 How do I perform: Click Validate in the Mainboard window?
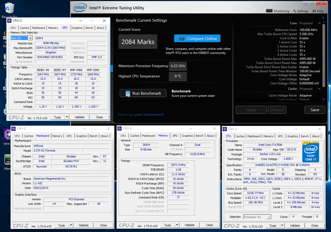[84, 225]
